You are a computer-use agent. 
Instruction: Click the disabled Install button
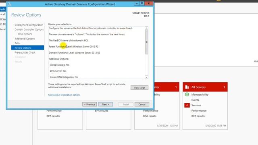tap(126, 104)
